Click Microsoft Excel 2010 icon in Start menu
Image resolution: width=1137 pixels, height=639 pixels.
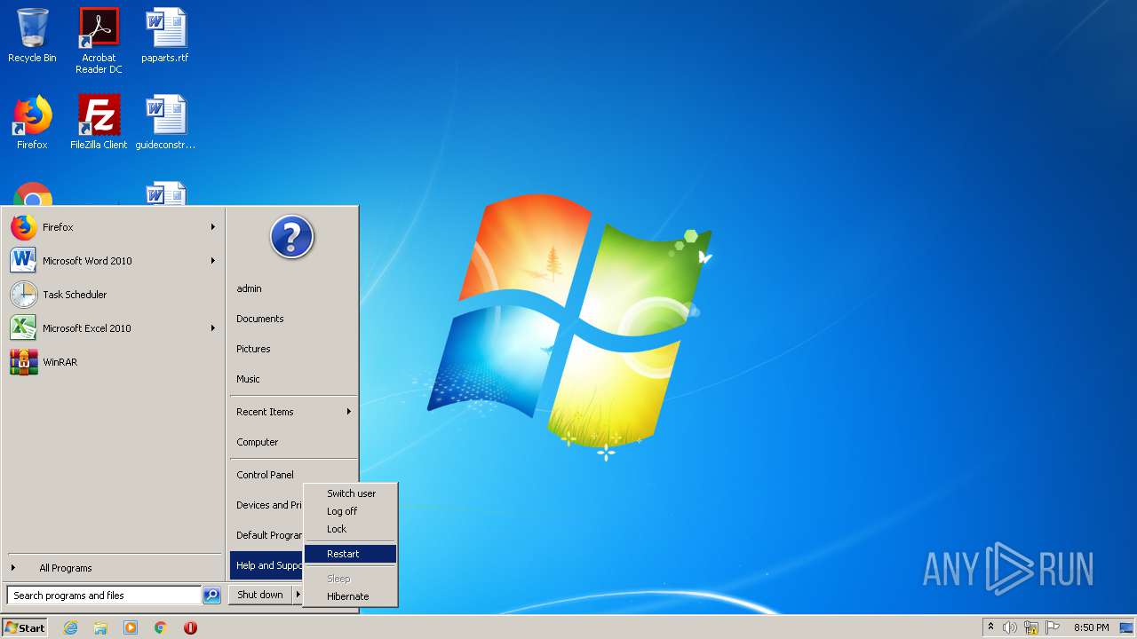pos(24,328)
